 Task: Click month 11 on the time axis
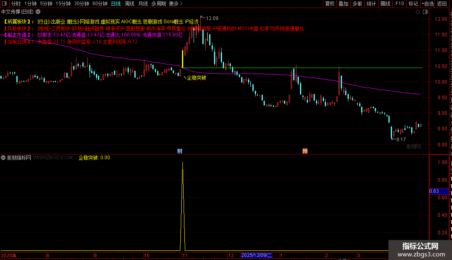pos(185,255)
